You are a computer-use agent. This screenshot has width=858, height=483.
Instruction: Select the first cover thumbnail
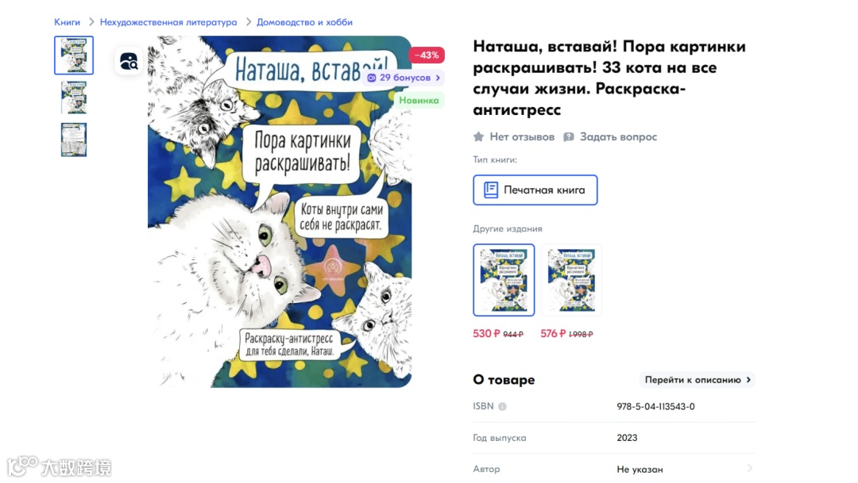point(74,56)
